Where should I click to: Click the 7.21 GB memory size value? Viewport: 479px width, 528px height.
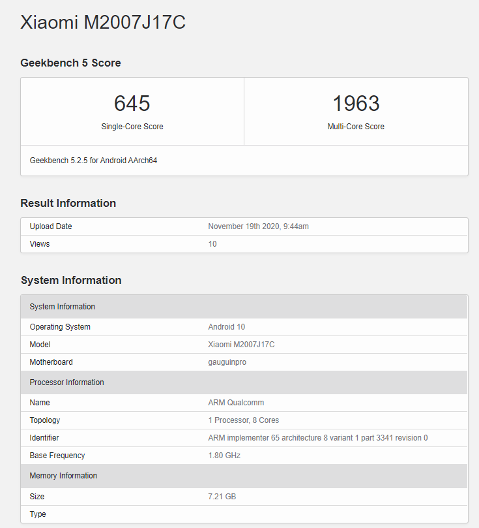[222, 497]
